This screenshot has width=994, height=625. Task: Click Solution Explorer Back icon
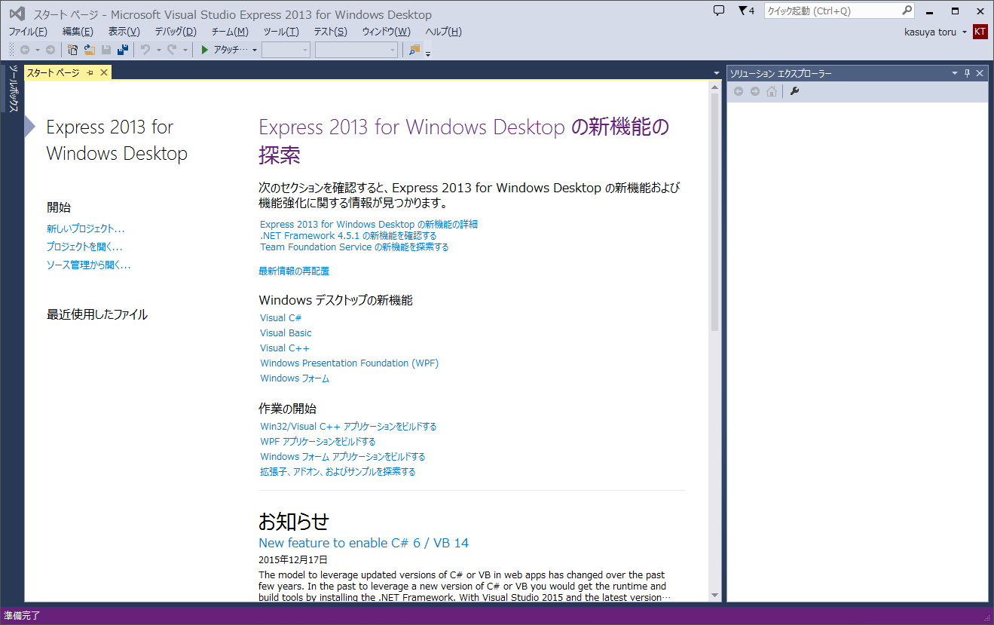point(739,91)
